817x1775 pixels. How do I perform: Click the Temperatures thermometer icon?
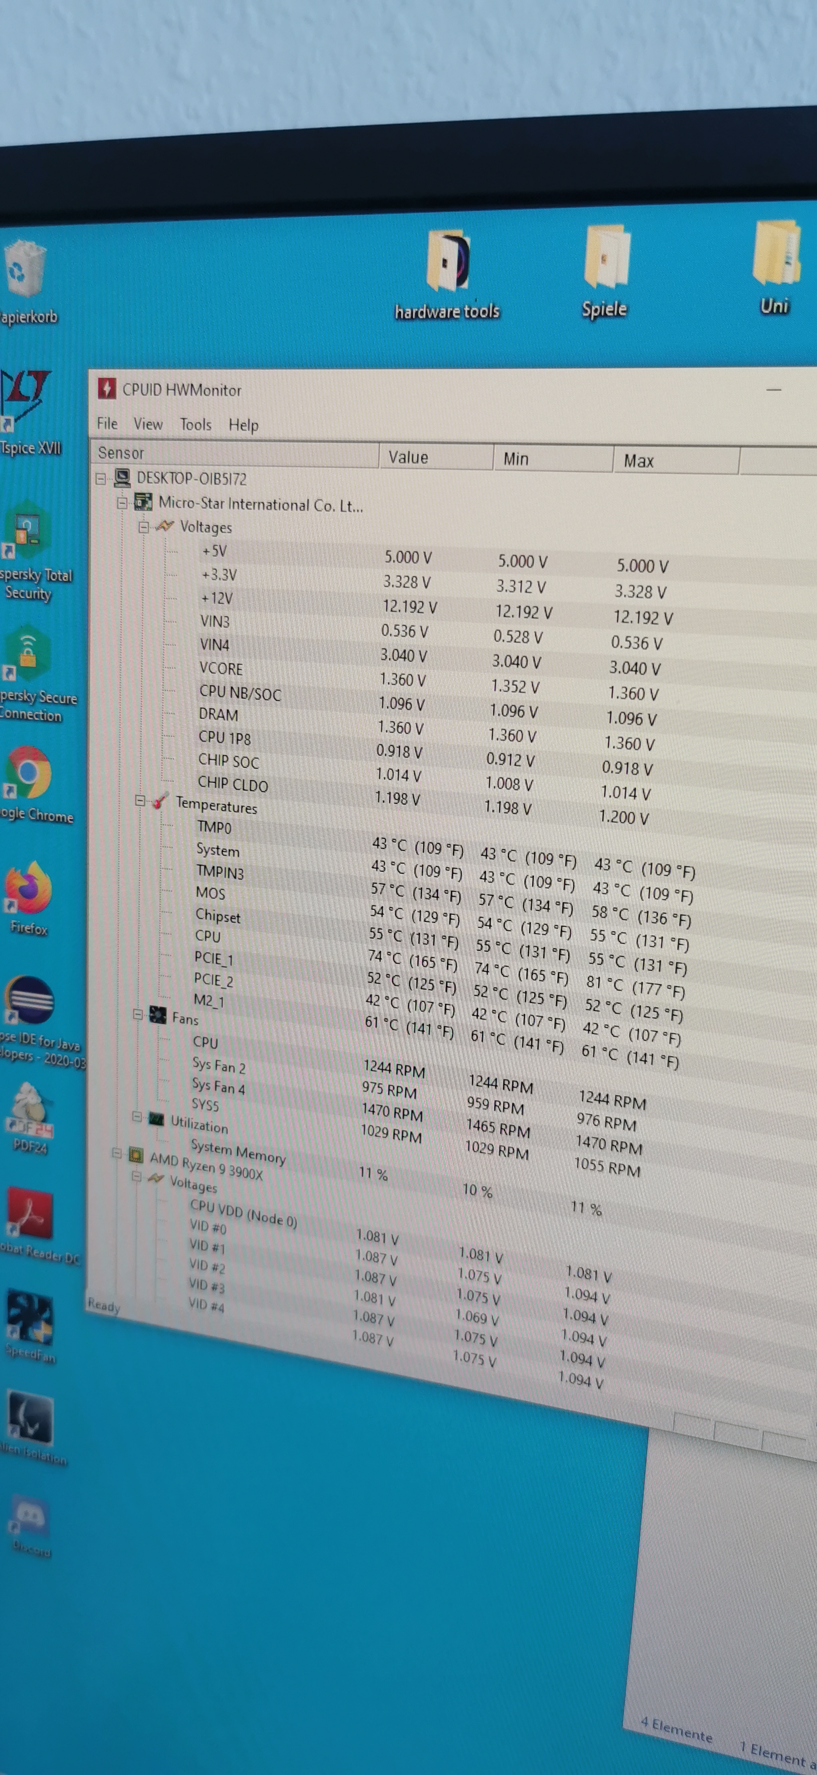point(160,801)
